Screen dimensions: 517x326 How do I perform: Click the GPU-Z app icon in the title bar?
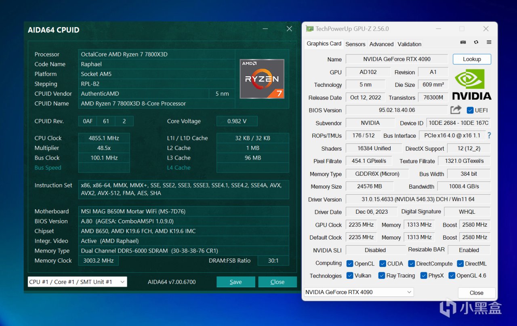[310, 29]
